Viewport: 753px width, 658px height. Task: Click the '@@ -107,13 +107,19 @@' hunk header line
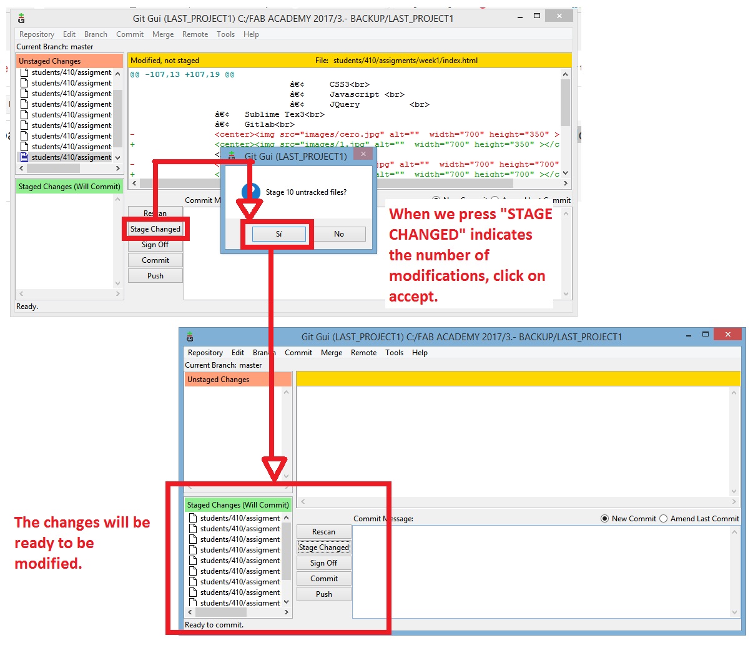(182, 74)
